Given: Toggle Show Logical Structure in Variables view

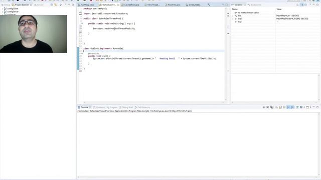Looking at the screenshot, I should [302, 4].
